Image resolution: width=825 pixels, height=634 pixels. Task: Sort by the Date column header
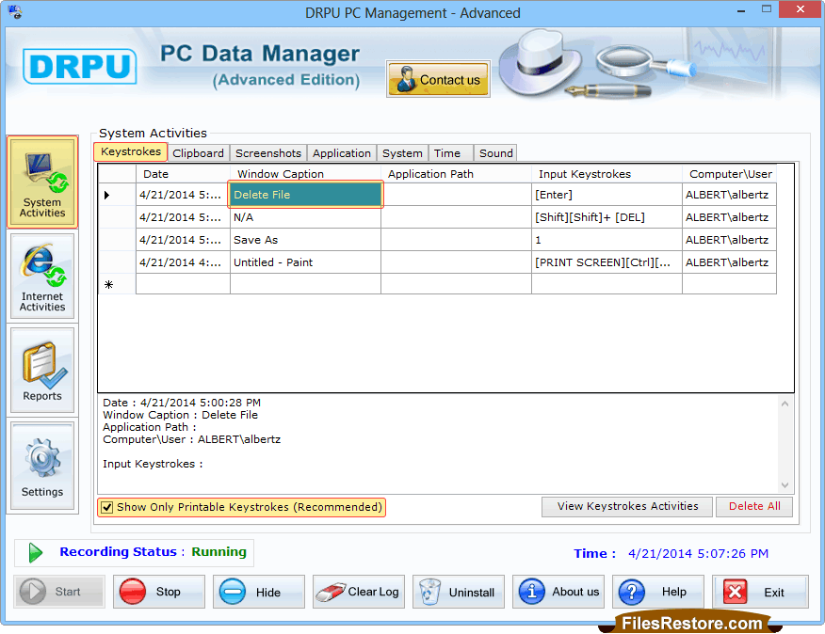(x=183, y=174)
